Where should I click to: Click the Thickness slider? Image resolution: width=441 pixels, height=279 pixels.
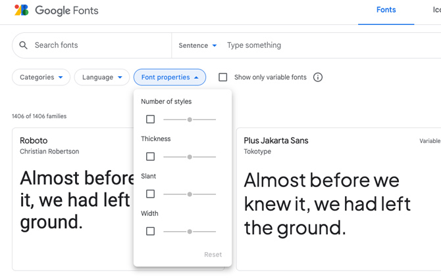pos(190,157)
